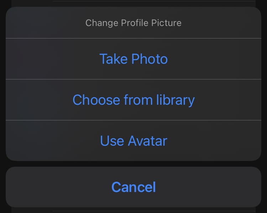This screenshot has width=267, height=213.
Task: Tap the blue Use Avatar text
Action: [x=133, y=141]
